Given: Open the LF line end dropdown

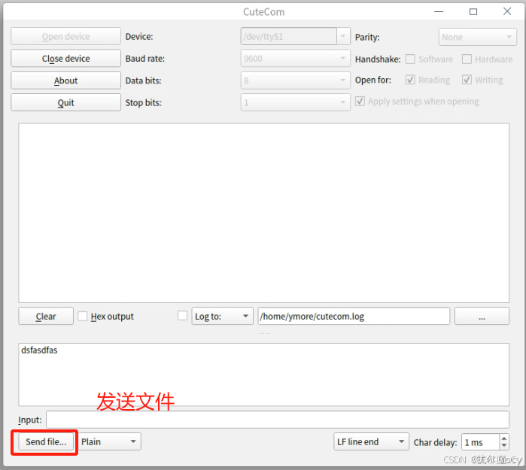Looking at the screenshot, I should [371, 441].
